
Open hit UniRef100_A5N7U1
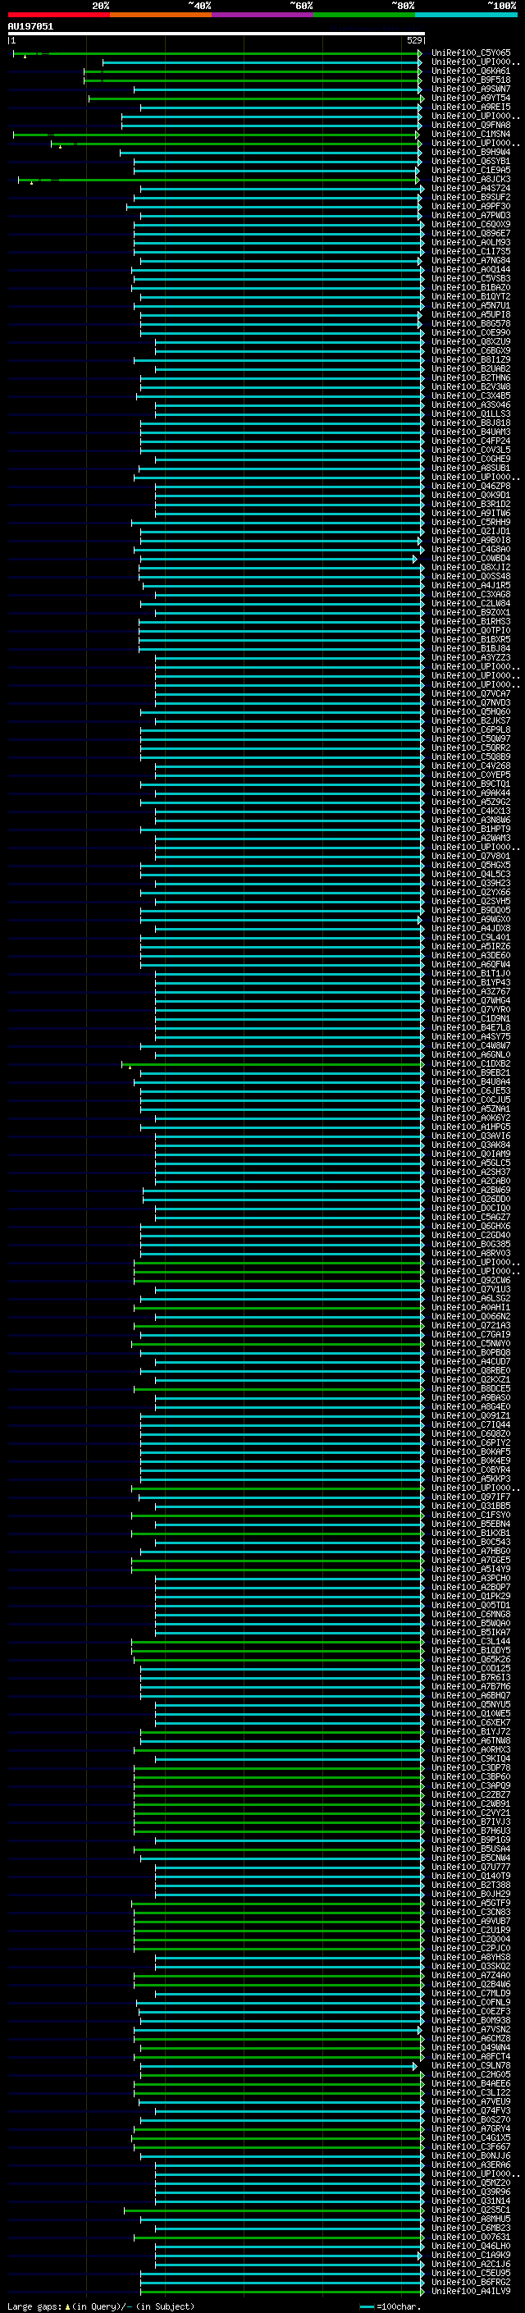click(x=471, y=305)
